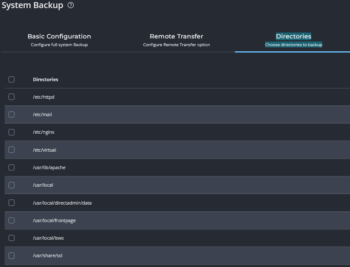Switch to the Remote Transfer tab

(176, 37)
